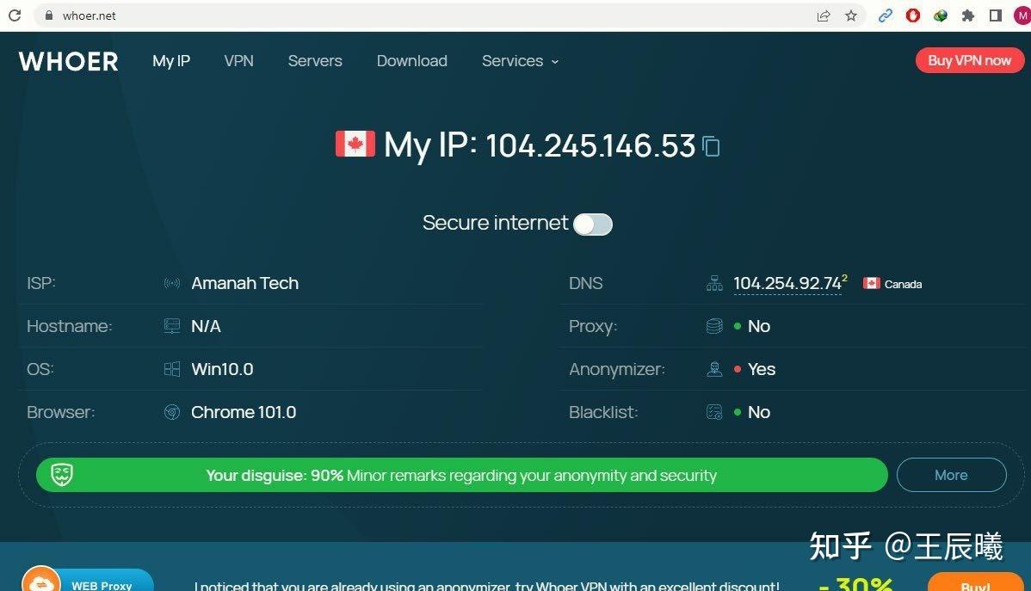The image size is (1031, 591).
Task: Click the ISP signal icon
Action: (171, 283)
